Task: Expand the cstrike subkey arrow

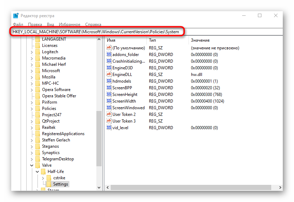Action: (43, 178)
